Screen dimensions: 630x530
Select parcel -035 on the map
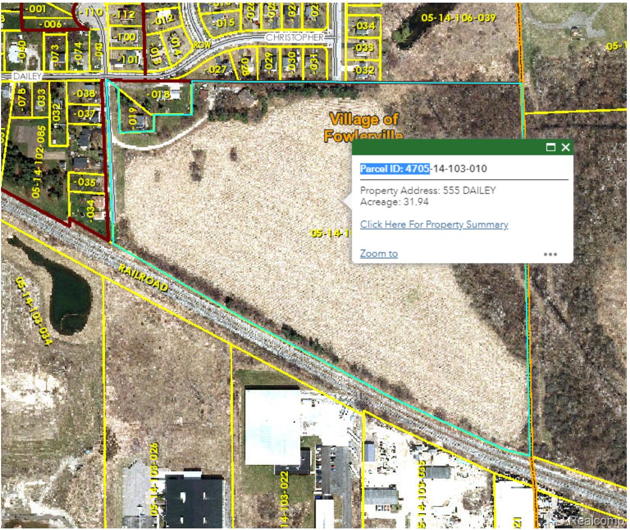[85, 182]
